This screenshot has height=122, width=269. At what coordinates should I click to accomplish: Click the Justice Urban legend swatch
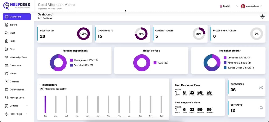pos(225,68)
